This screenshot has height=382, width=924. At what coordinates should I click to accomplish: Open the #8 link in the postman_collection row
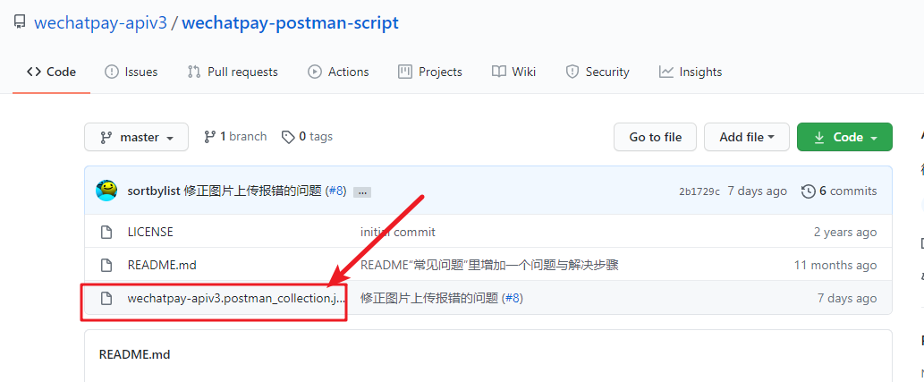(x=513, y=298)
